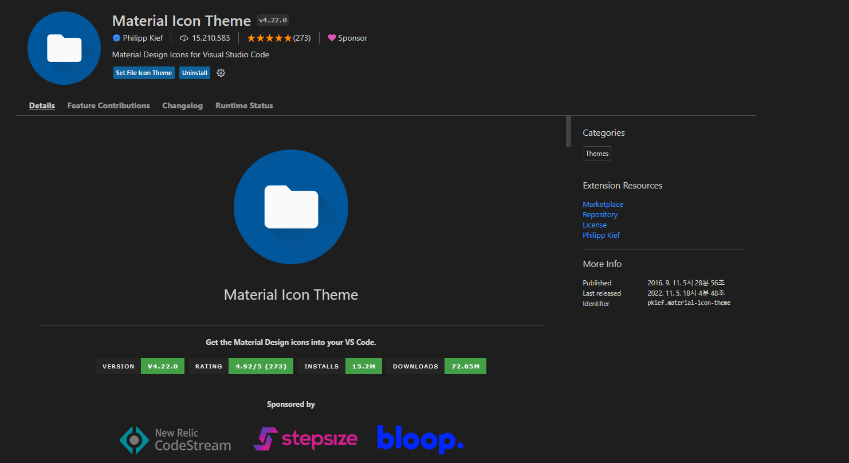This screenshot has height=463, width=849.
Task: Click the small extension folder logo in header
Action: click(x=64, y=48)
